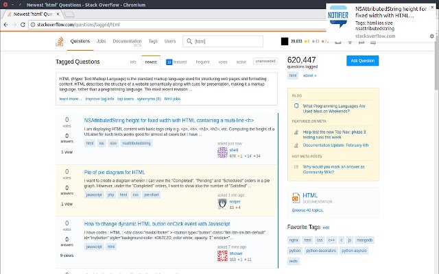This screenshot has height=274, width=439.
Task: Select the newest sort tab
Action: (x=151, y=62)
